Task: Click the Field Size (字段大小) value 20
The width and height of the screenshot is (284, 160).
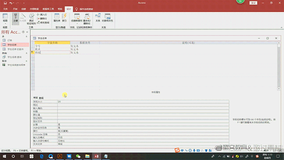Action: pos(143,102)
